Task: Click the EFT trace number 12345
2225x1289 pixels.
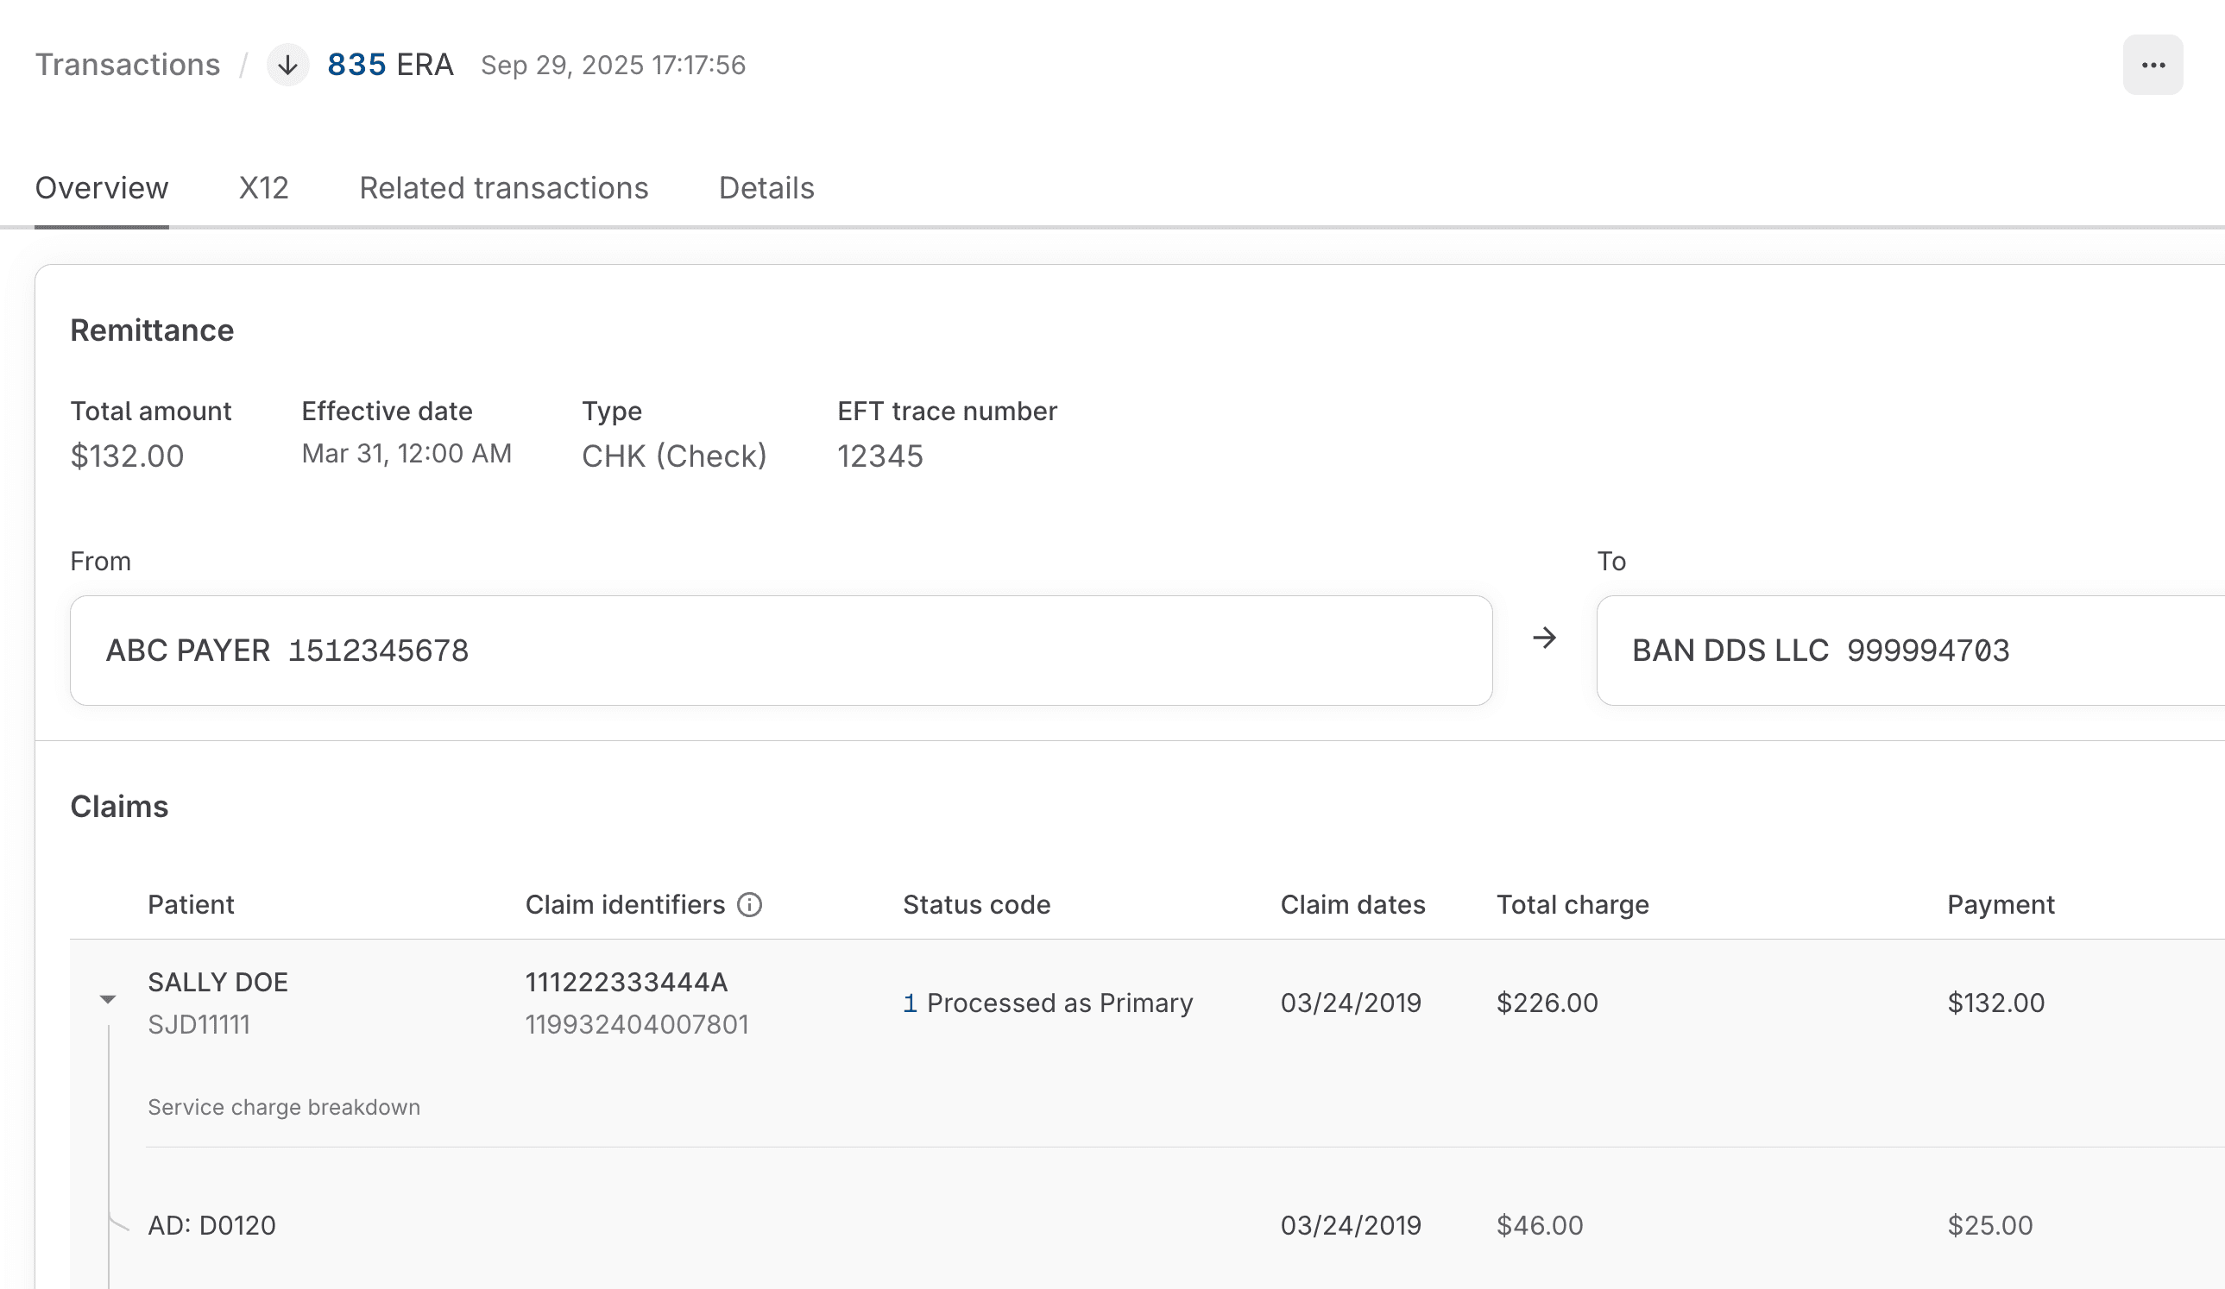Action: 879,456
